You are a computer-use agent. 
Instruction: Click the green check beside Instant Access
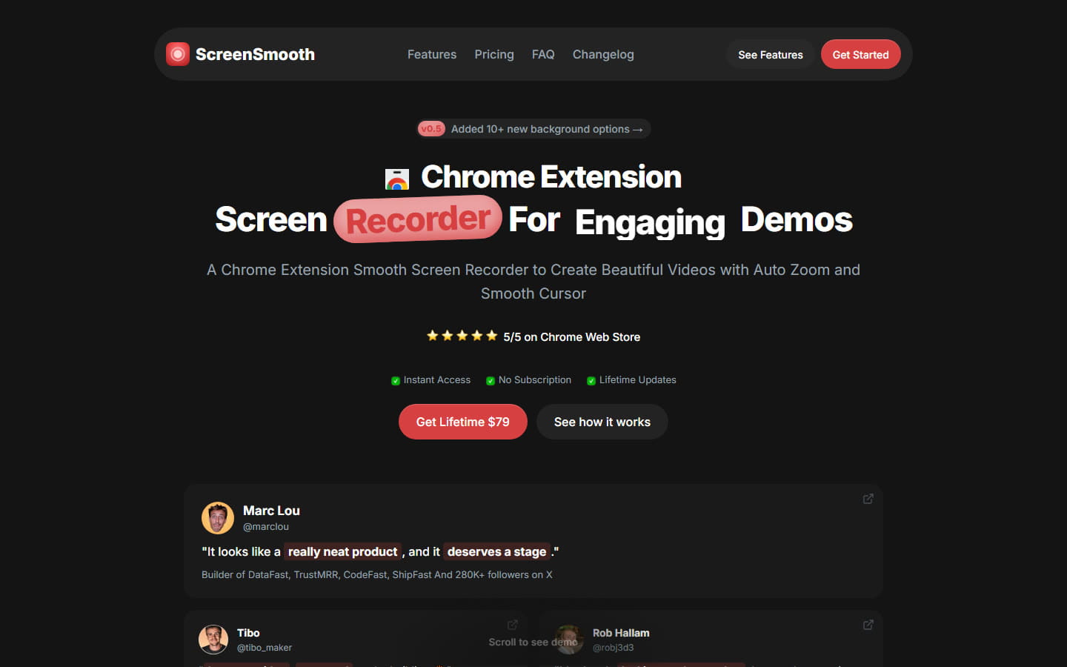tap(396, 381)
